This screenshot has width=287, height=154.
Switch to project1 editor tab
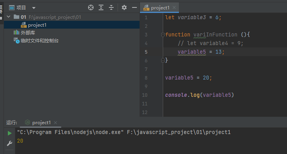click(x=160, y=8)
